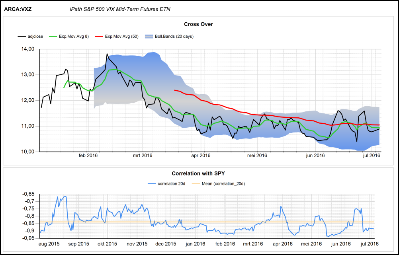The image size is (399, 255).
Task: Click the jul 2016 correlation axis label
Action: (x=370, y=244)
